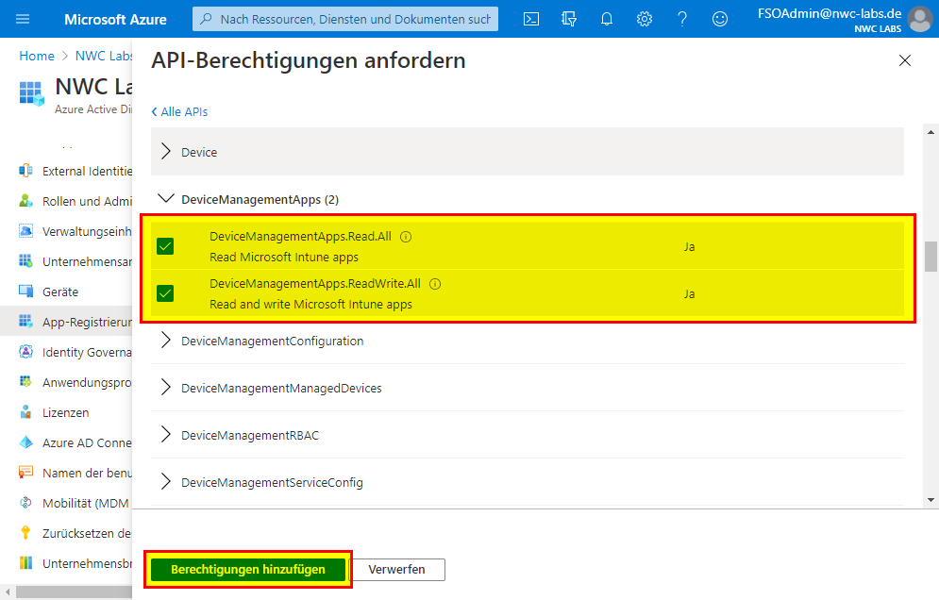939x600 pixels.
Task: Uncheck DeviceManagementApps.ReadWrite.All permission
Action: click(166, 293)
